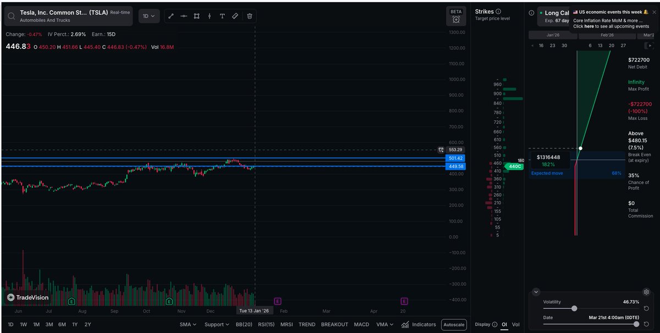Select the 1W time range

click(x=24, y=325)
